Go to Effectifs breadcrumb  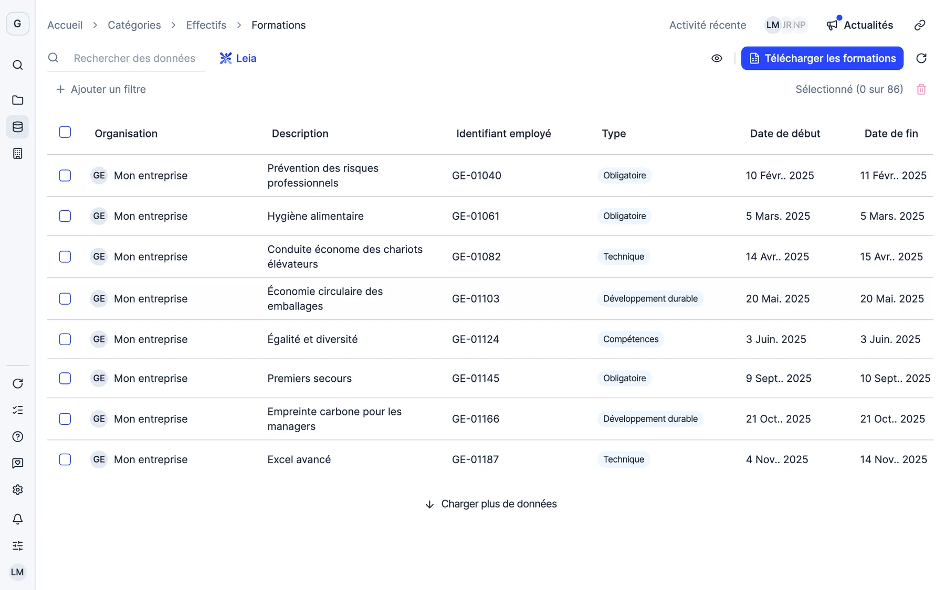click(x=206, y=25)
